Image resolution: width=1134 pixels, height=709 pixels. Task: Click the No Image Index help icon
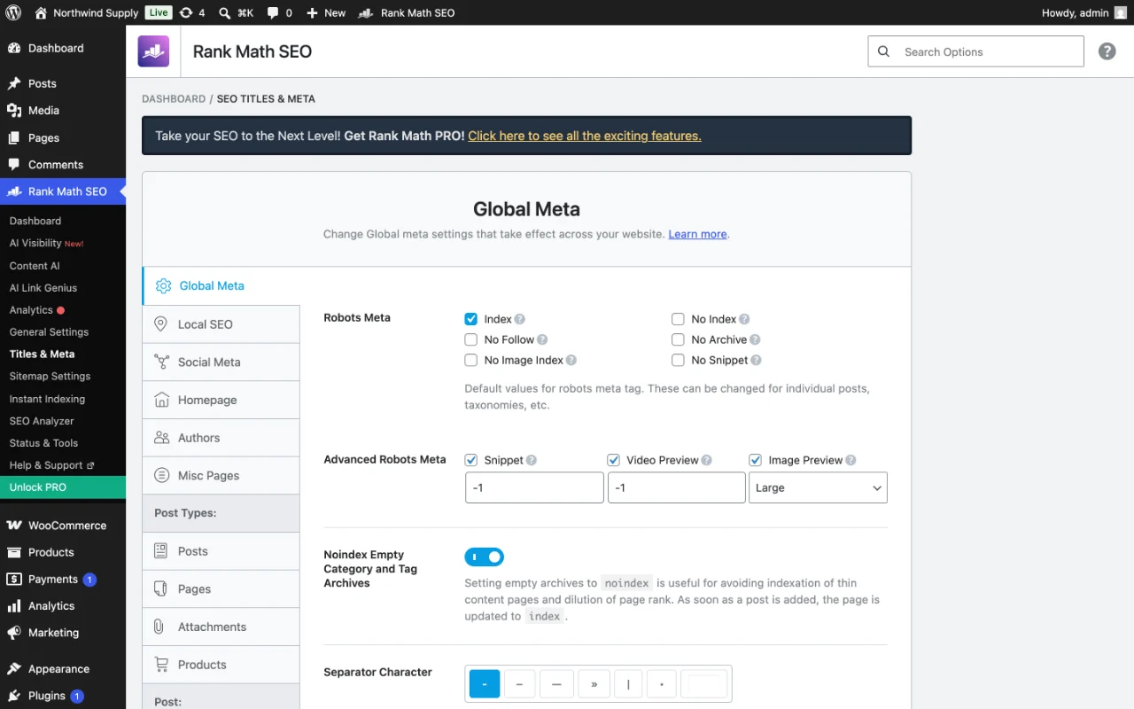click(x=571, y=360)
